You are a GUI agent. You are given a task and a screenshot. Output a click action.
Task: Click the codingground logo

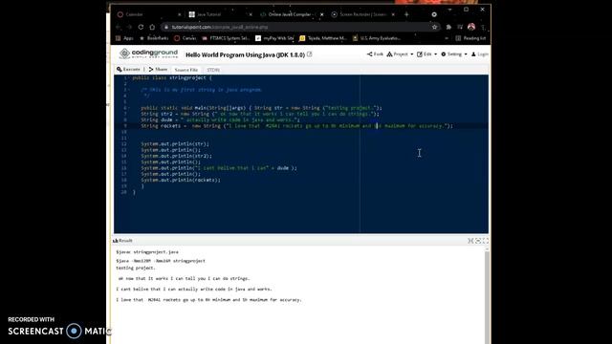pyautogui.click(x=149, y=54)
